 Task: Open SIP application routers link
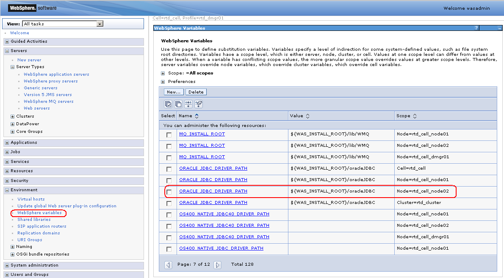click(42, 226)
